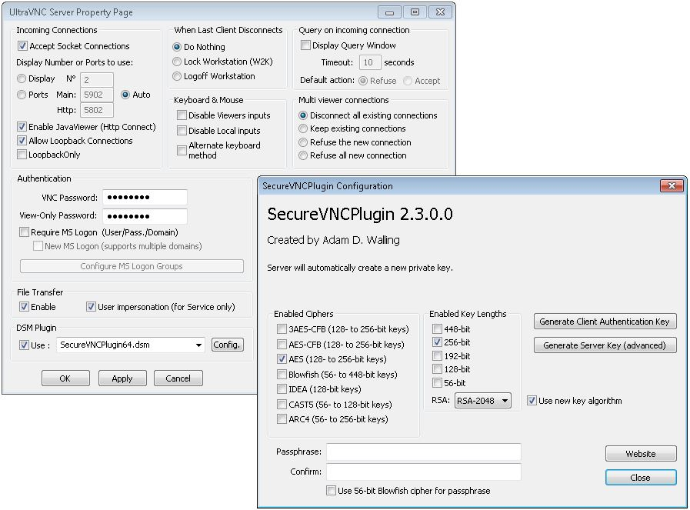
Task: Close the UltraVNC Server Property Page window
Action: (x=440, y=12)
